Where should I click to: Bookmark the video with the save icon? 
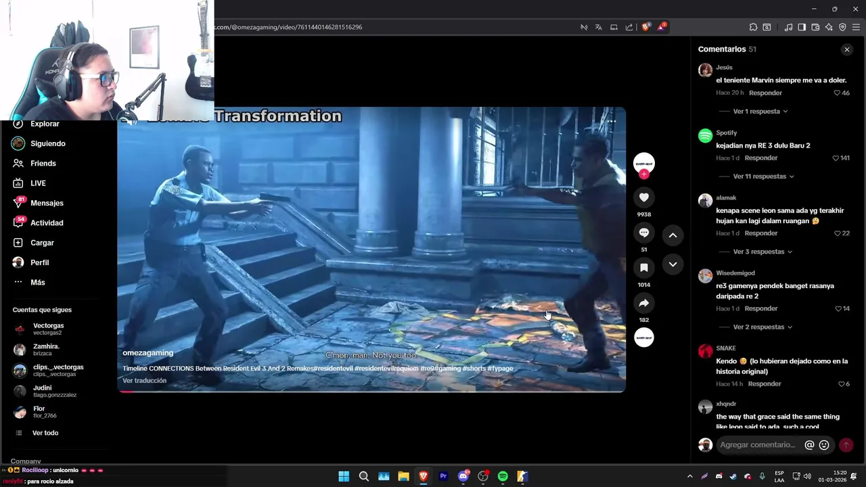643,268
